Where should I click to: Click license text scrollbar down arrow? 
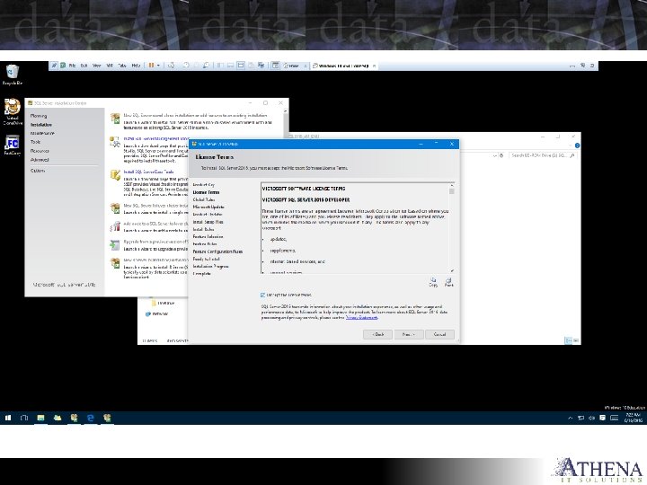(x=452, y=270)
